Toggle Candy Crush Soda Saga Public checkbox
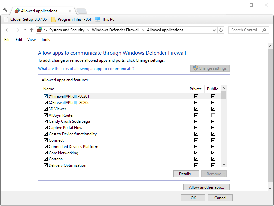274x206 pixels. click(x=213, y=121)
